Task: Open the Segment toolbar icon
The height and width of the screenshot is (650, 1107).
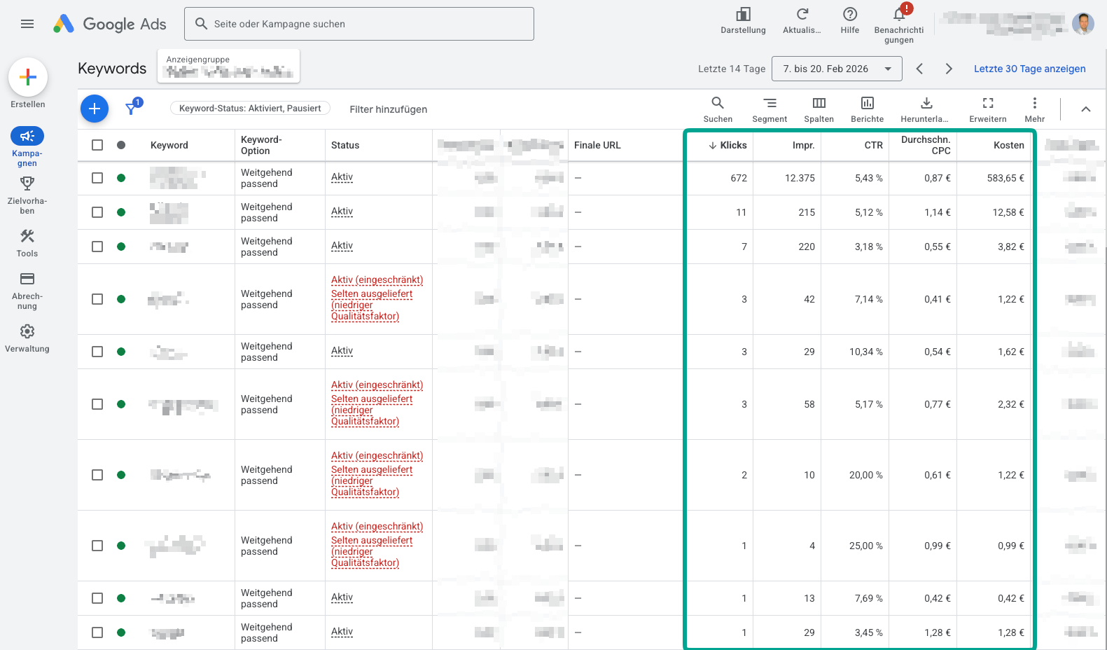Action: point(770,104)
